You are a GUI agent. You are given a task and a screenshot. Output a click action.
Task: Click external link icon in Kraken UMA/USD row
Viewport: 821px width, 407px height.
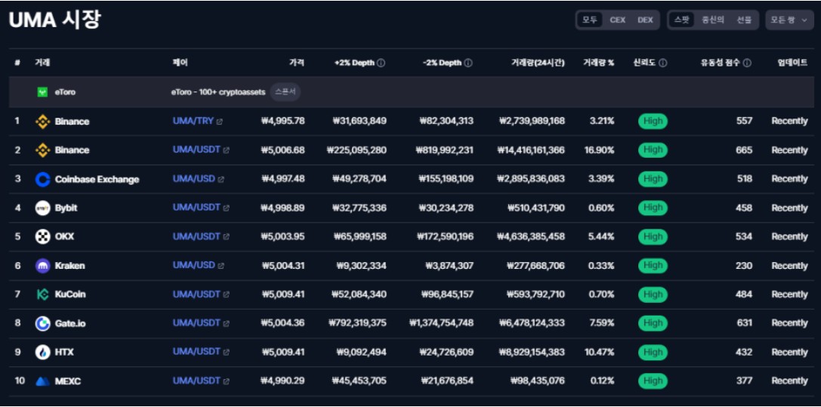pyautogui.click(x=221, y=266)
